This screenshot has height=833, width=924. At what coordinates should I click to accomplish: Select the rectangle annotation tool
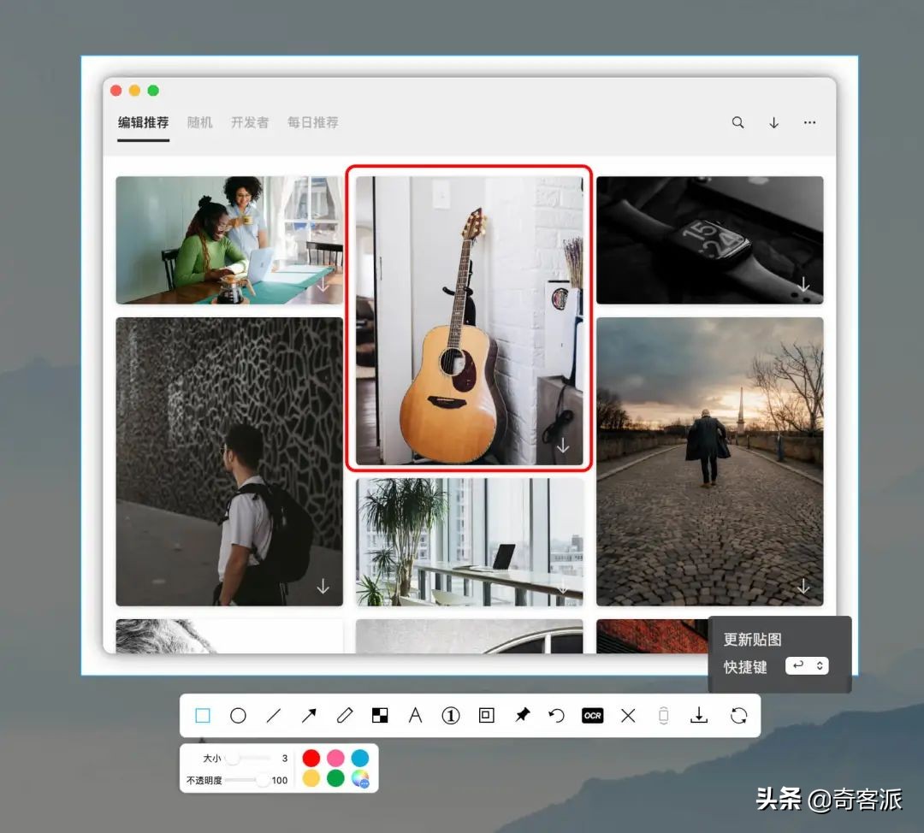coord(204,715)
